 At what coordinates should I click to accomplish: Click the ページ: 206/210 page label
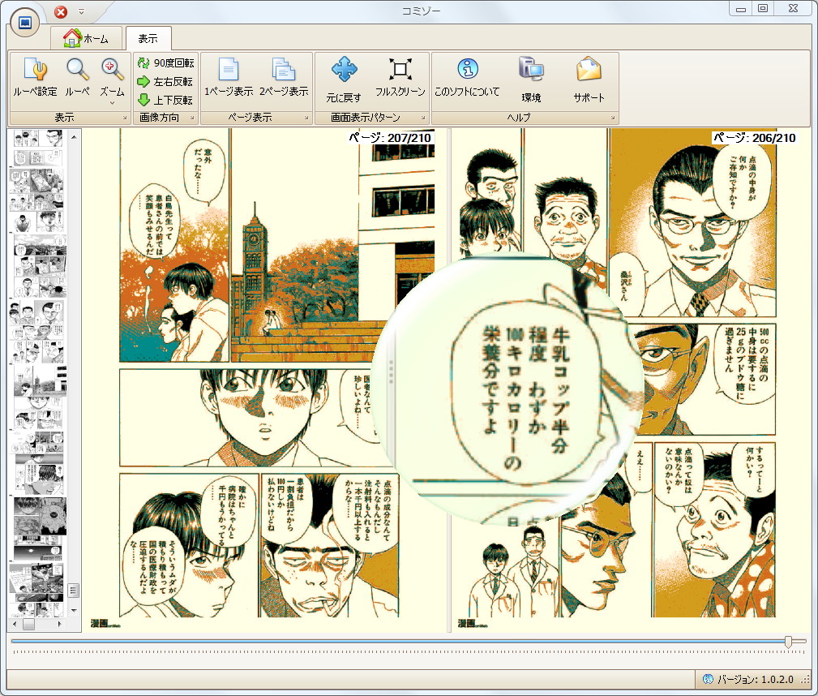coord(754,137)
